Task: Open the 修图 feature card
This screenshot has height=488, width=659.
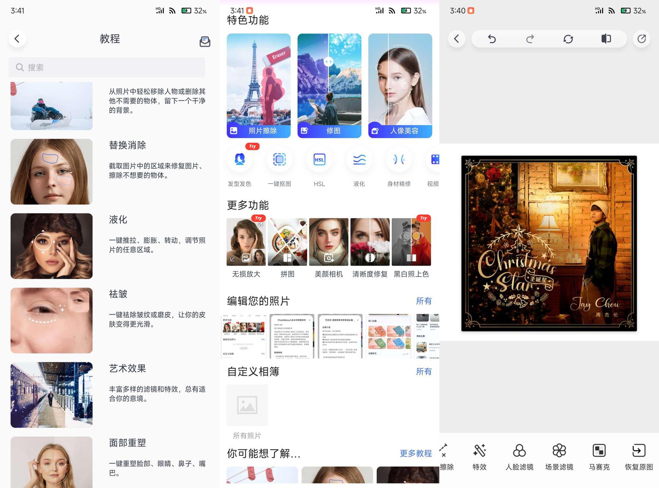Action: pyautogui.click(x=329, y=86)
